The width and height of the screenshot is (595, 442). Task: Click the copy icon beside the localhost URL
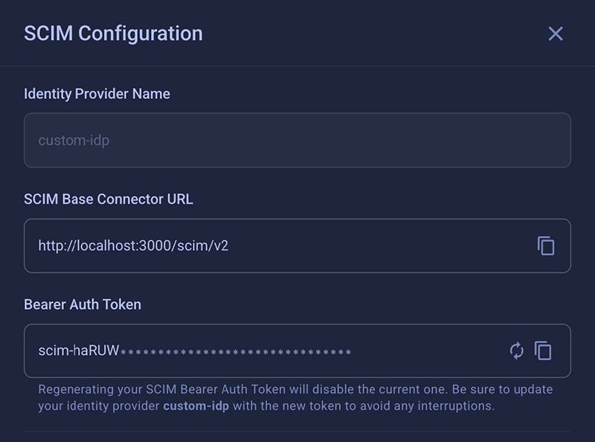tap(545, 246)
